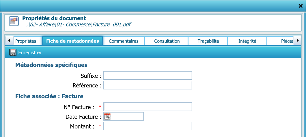This screenshot has width=306, height=137.
Task: Click the Enregistrer floppy disk icon
Action: (13, 53)
